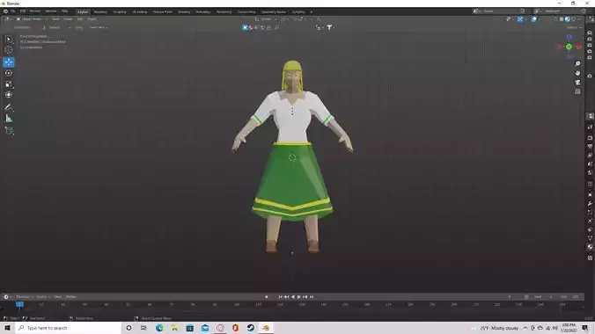Select the combined Transform tool
The height and width of the screenshot is (334, 595).
tap(9, 95)
